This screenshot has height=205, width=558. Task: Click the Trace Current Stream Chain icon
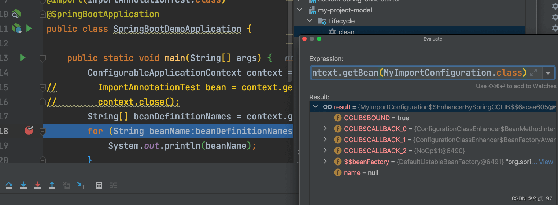113,185
